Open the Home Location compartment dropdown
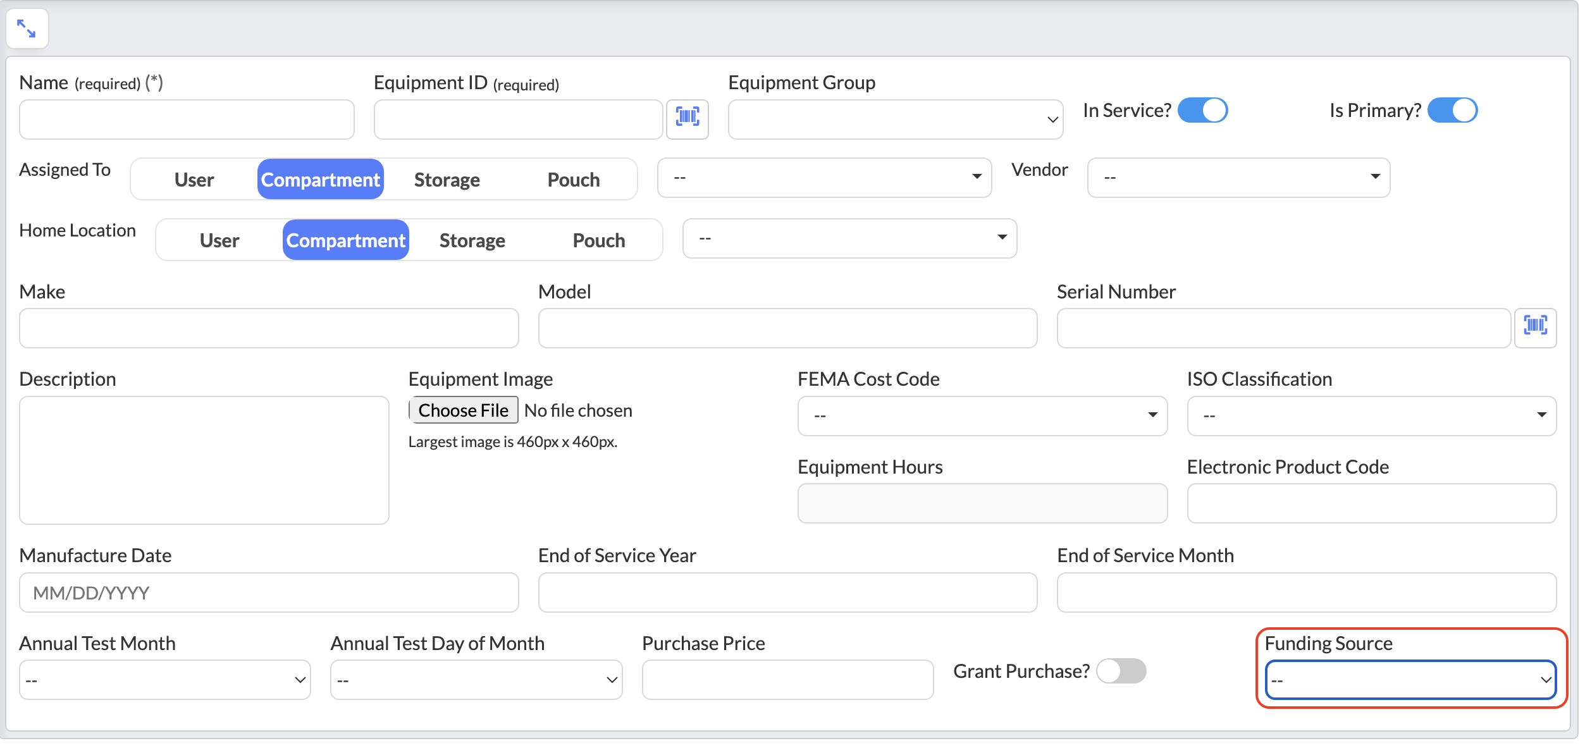Image resolution: width=1585 pixels, height=755 pixels. tap(850, 238)
